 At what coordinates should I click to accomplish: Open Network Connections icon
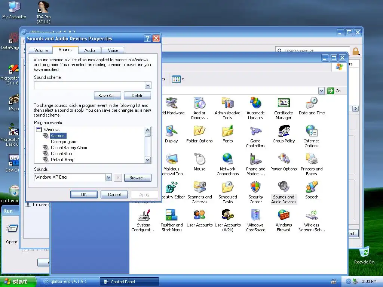(x=227, y=164)
